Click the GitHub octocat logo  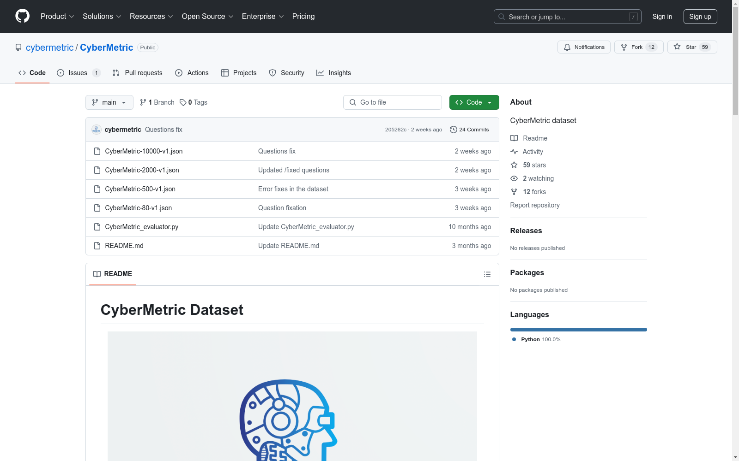pos(22,16)
